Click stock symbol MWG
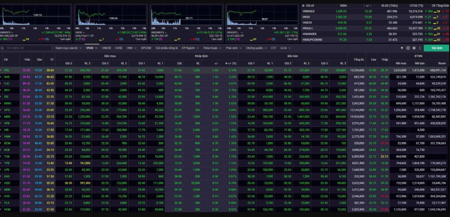Screen dimensions: 450x217 click(x=7, y=103)
